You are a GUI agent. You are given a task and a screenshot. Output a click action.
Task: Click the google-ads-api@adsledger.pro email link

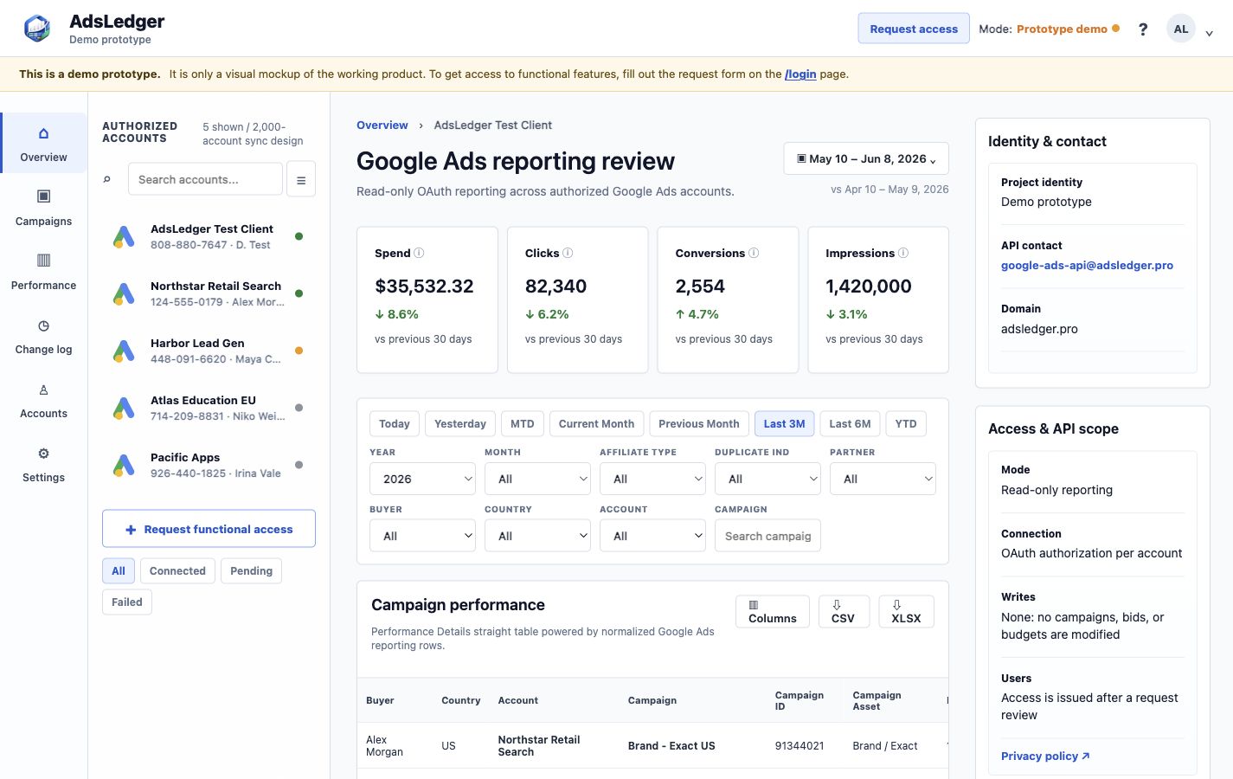pos(1087,266)
